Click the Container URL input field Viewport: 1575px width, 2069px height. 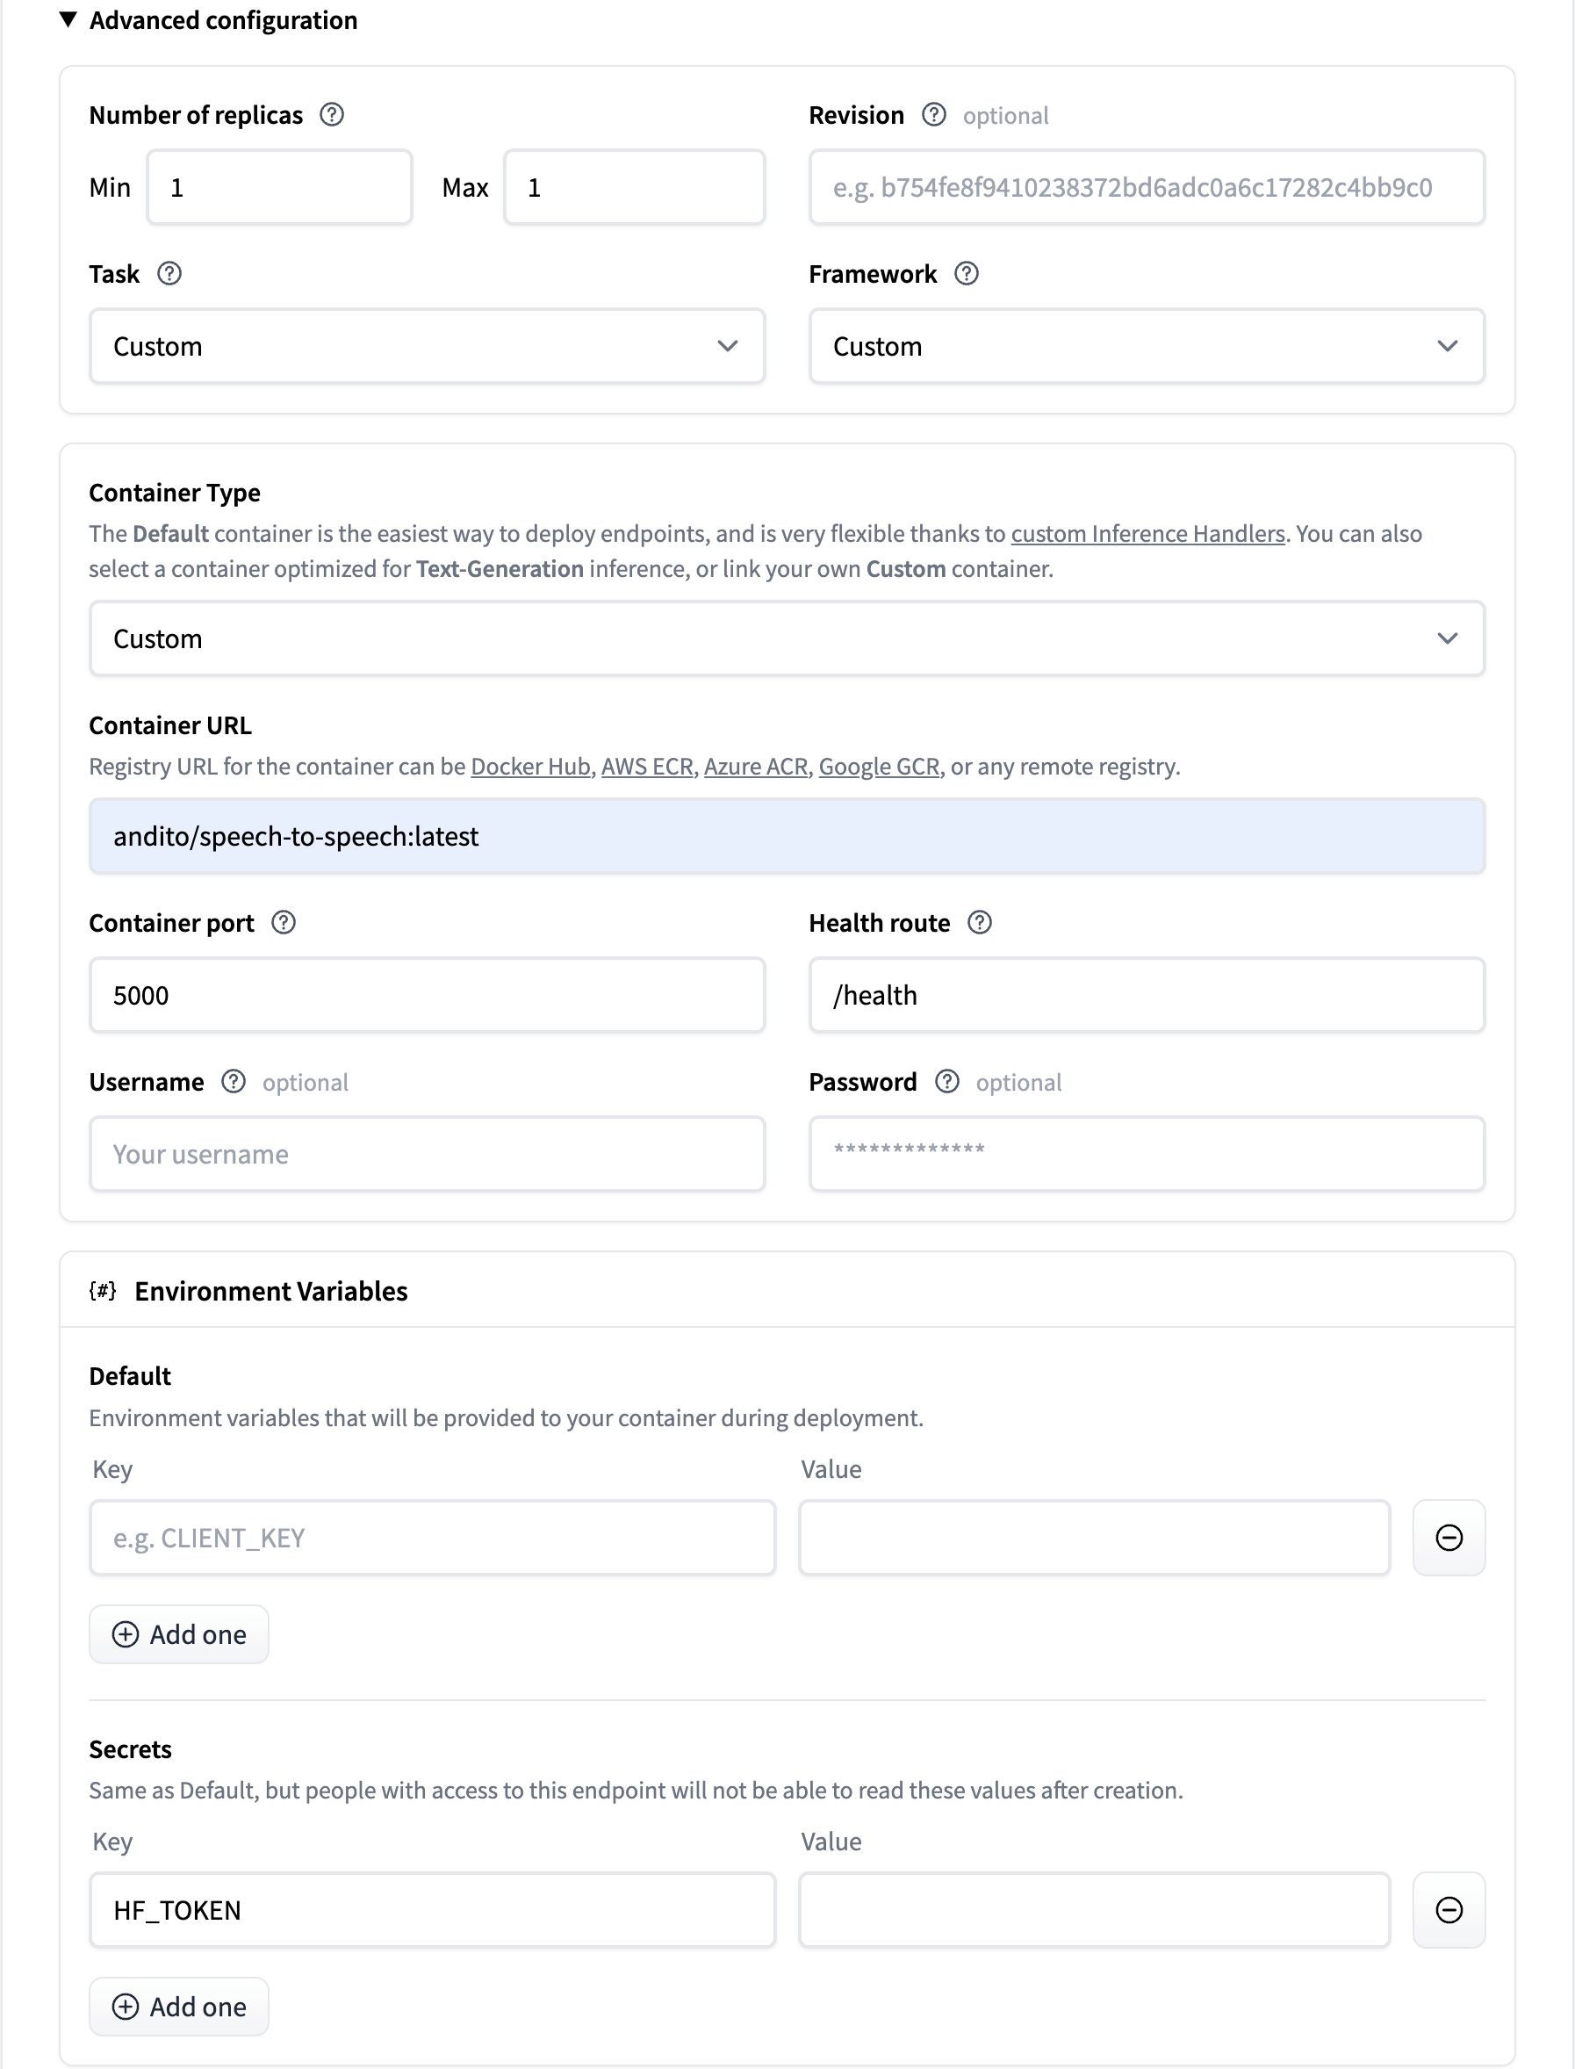786,836
